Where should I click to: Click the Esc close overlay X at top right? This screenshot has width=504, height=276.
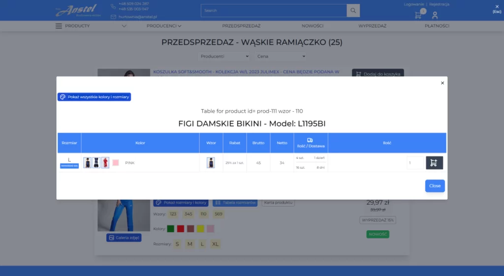(497, 6)
